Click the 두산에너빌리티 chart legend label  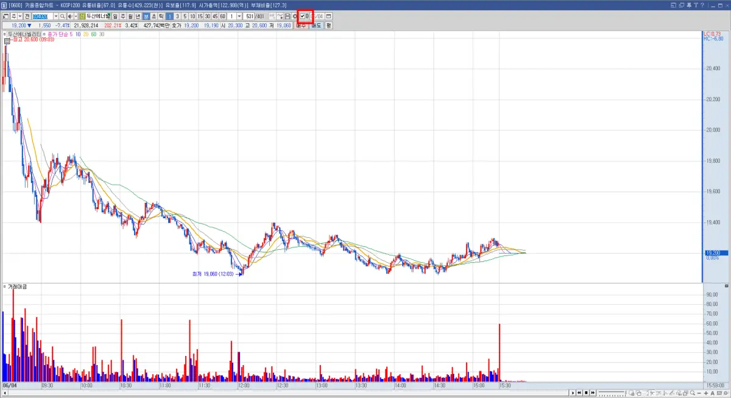point(24,34)
